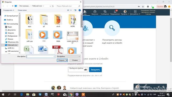Change the view mode icon in the dialog
Image resolution: width=172 pixels, height=97 pixels.
point(68,10)
